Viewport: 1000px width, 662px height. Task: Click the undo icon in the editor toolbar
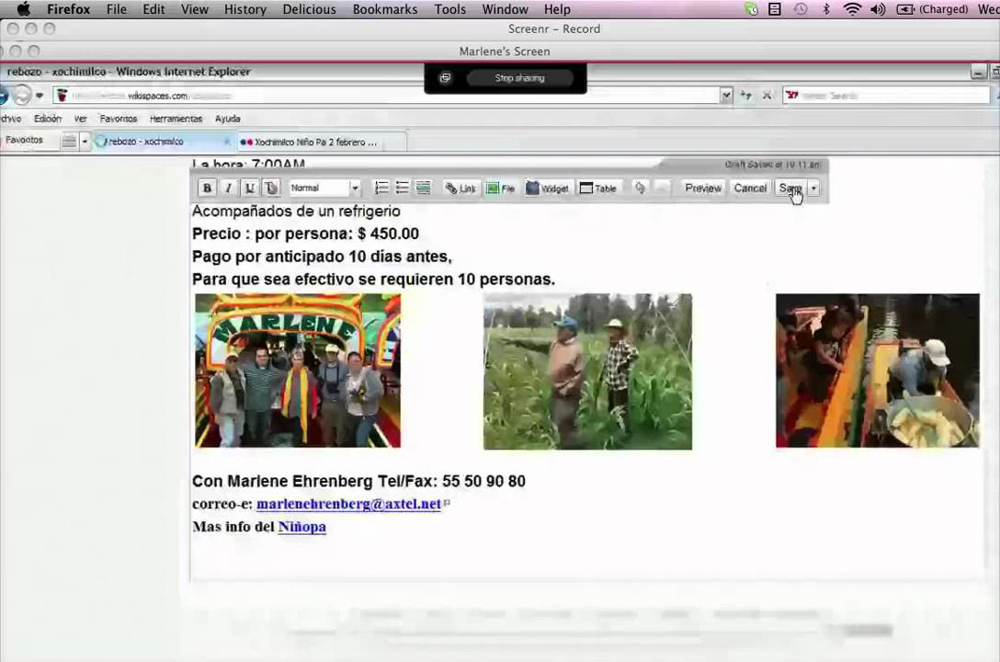pos(640,188)
